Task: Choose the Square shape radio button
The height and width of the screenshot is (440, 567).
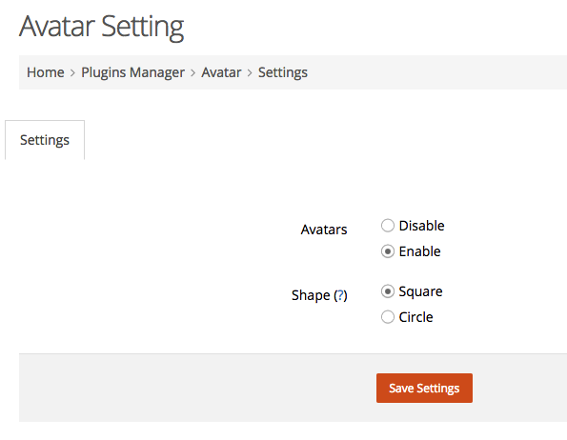Action: pyautogui.click(x=387, y=291)
